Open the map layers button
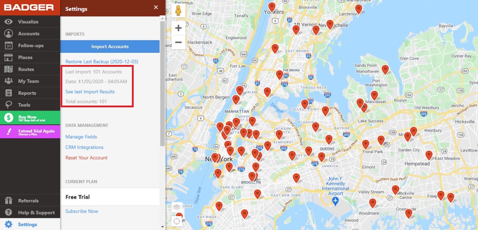 click(177, 207)
